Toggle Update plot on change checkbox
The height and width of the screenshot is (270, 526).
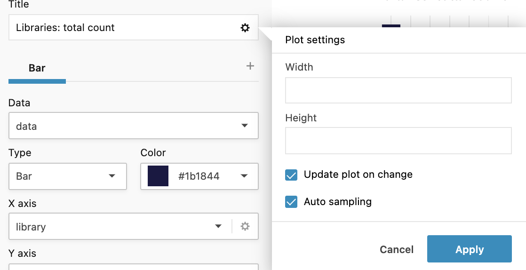tap(291, 175)
